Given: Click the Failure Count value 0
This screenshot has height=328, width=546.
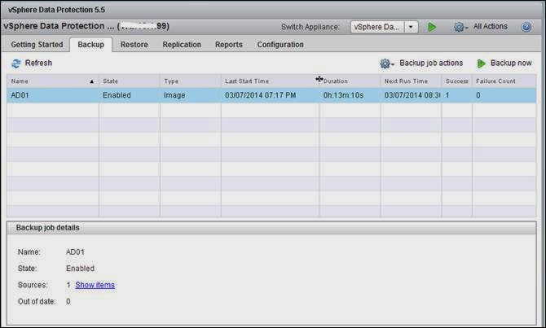Looking at the screenshot, I should click(478, 95).
